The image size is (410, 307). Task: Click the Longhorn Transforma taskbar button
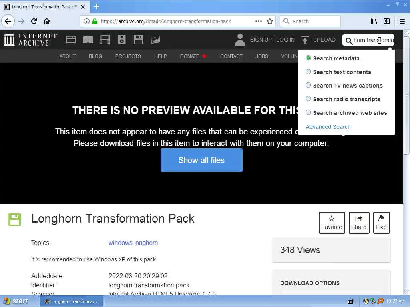[71, 301]
